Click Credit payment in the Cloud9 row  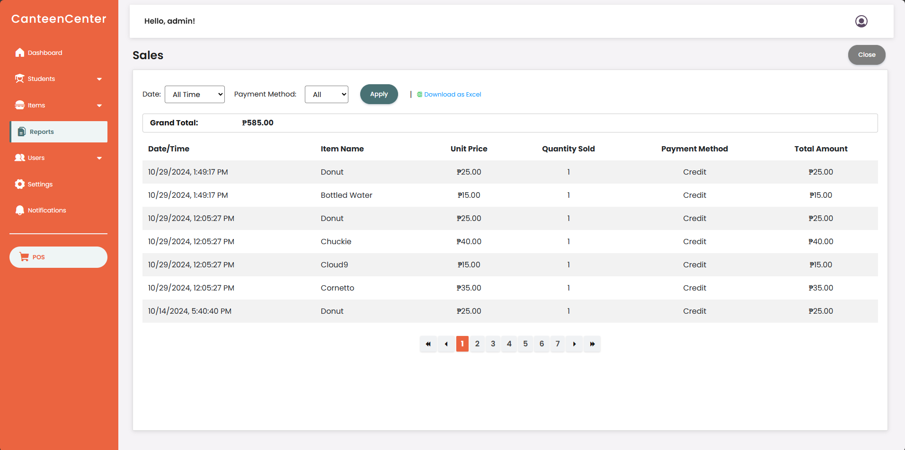coord(694,265)
